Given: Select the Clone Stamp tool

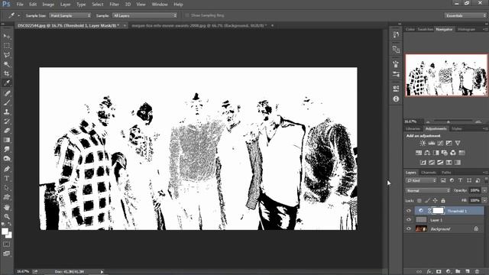Looking at the screenshot, I should (x=7, y=112).
